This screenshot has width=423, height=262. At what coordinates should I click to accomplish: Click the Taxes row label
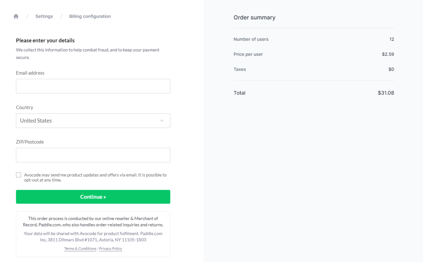click(x=240, y=69)
